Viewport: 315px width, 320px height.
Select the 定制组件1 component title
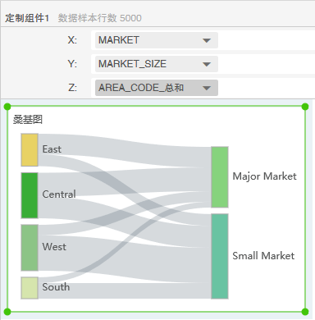tap(27, 18)
